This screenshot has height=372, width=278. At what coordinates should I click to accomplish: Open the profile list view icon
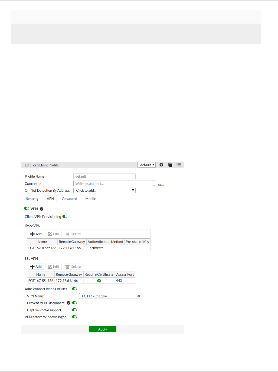179,165
